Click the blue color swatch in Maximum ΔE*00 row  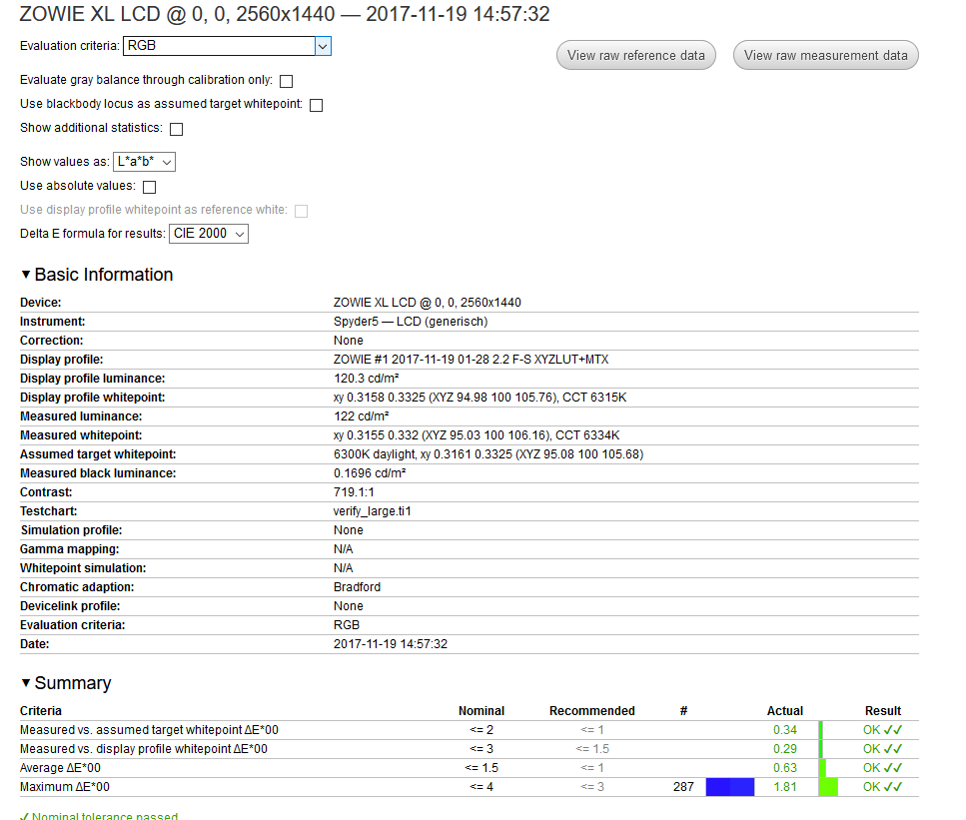coord(730,787)
